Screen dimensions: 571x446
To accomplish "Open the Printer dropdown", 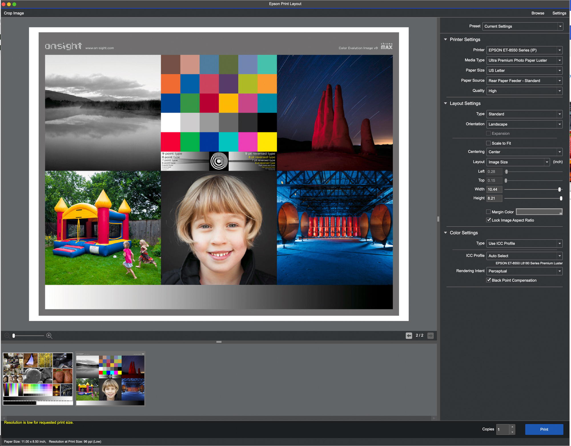I will (x=524, y=50).
